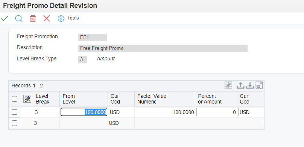Click the red Cancel X icon

click(47, 18)
